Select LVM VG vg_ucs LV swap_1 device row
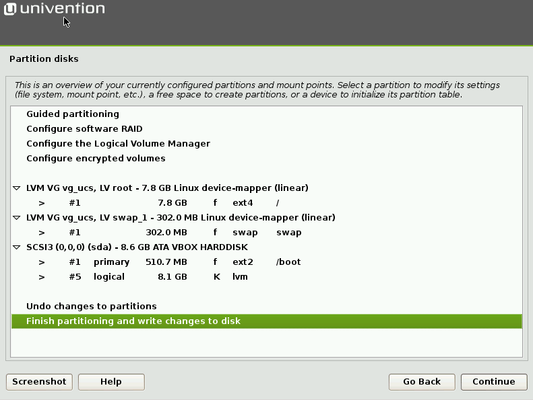533x400 pixels. (267, 217)
